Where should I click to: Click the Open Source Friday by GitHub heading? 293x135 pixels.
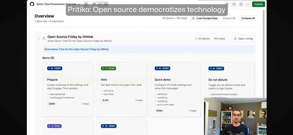70,37
